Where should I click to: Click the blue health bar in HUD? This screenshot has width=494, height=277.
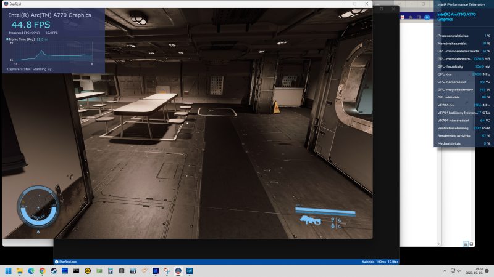click(x=325, y=211)
